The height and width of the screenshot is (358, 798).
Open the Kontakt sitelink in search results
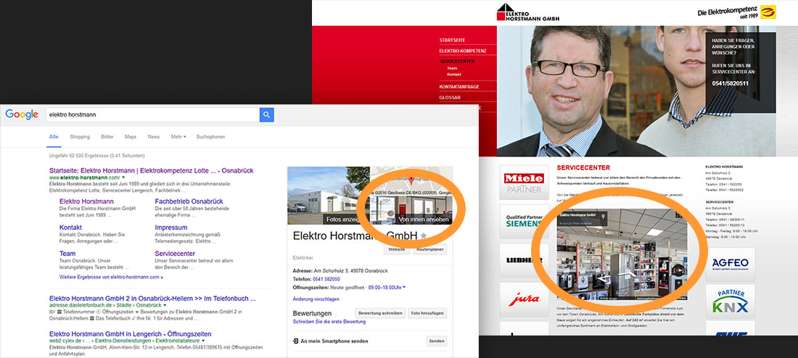coord(71,228)
